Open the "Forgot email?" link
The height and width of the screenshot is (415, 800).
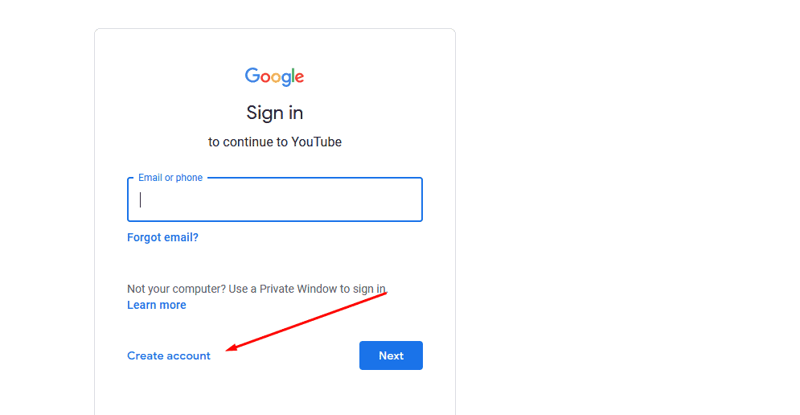[x=162, y=237]
